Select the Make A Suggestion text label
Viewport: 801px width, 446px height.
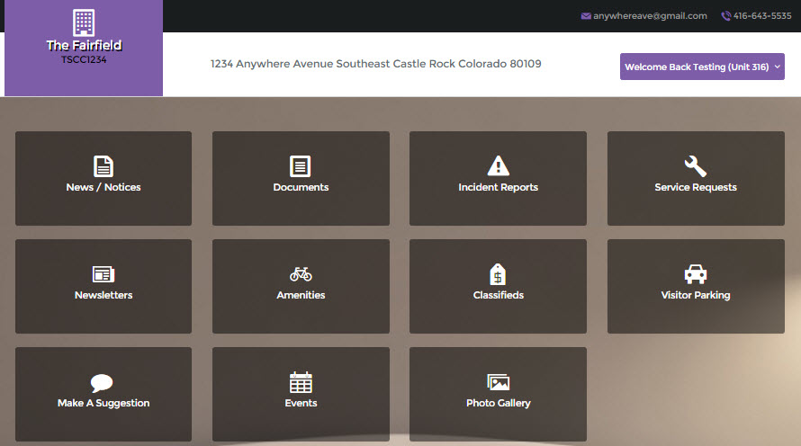click(103, 404)
